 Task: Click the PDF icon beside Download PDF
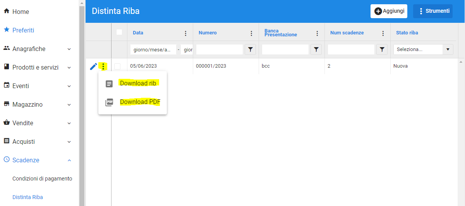[109, 102]
